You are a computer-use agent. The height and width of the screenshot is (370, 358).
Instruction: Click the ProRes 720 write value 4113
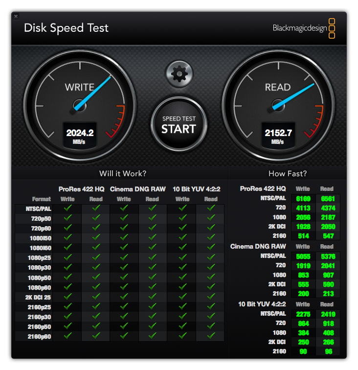(x=303, y=208)
